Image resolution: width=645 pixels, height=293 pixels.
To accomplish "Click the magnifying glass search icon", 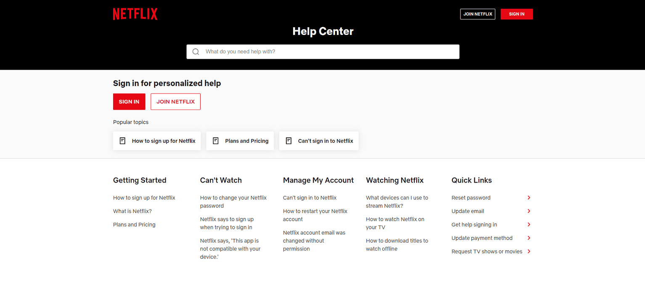I will point(196,51).
